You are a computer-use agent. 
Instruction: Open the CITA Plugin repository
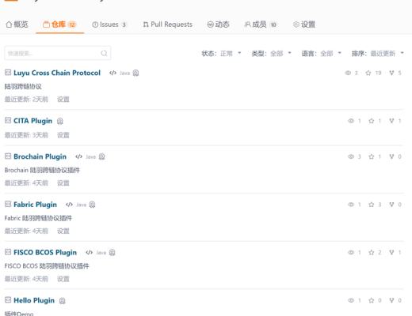pos(32,121)
